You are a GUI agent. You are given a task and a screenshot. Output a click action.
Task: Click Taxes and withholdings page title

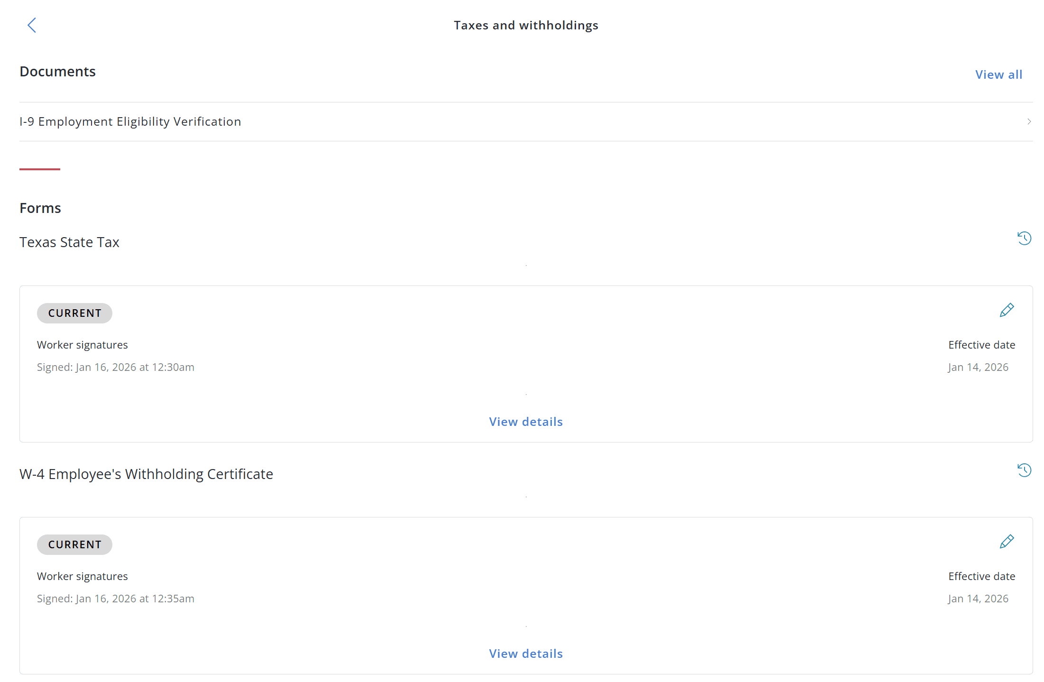(x=526, y=25)
